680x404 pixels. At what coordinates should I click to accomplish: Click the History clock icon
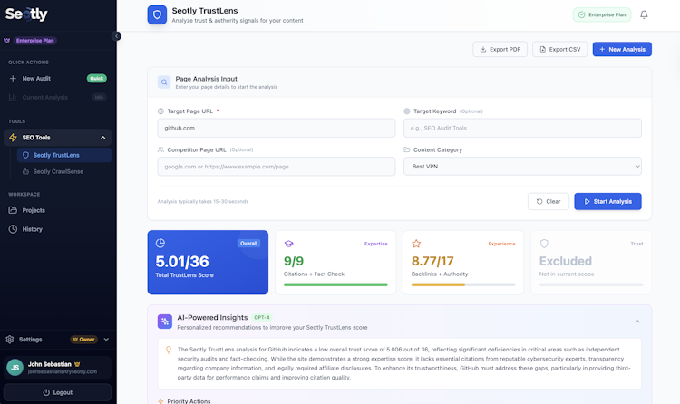(13, 229)
